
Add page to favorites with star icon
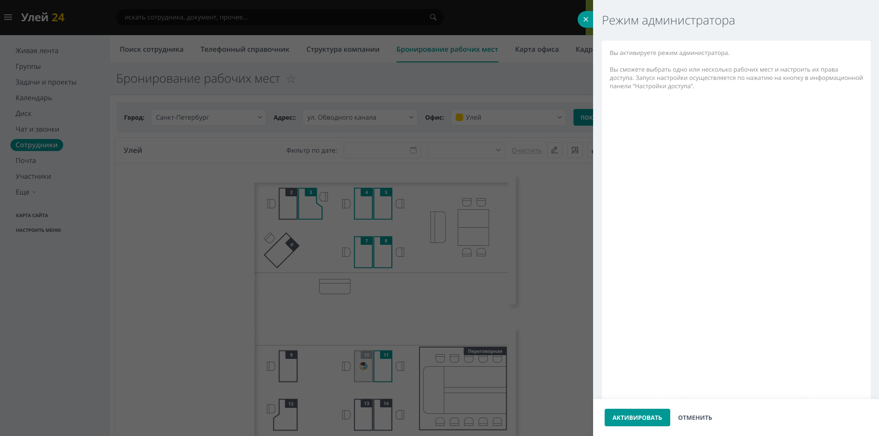click(x=291, y=79)
